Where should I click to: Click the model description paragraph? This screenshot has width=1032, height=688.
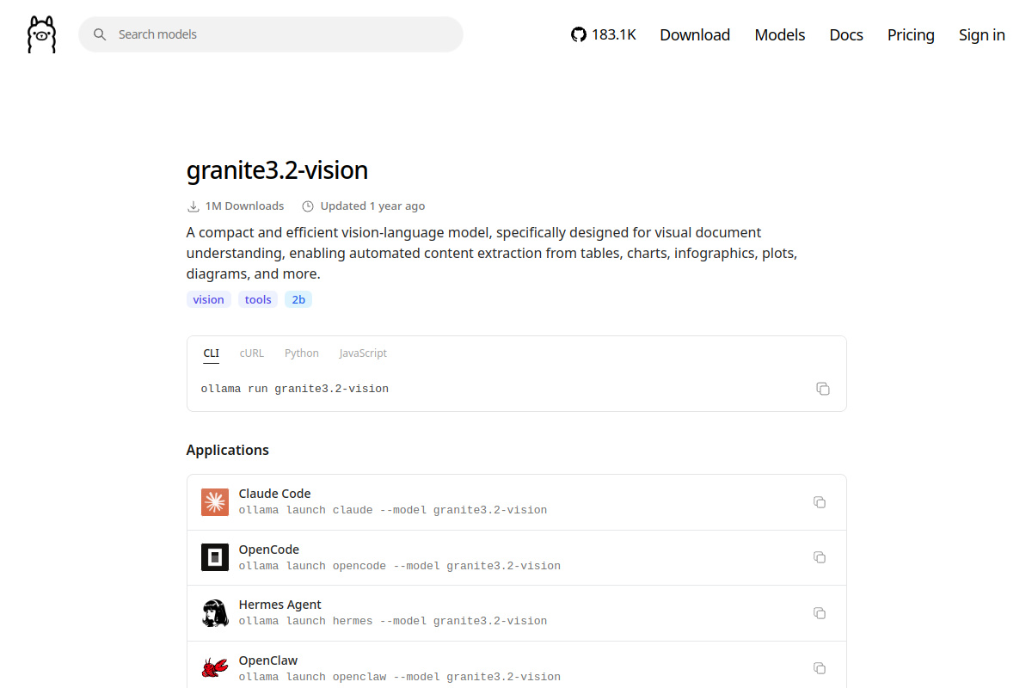[492, 254]
